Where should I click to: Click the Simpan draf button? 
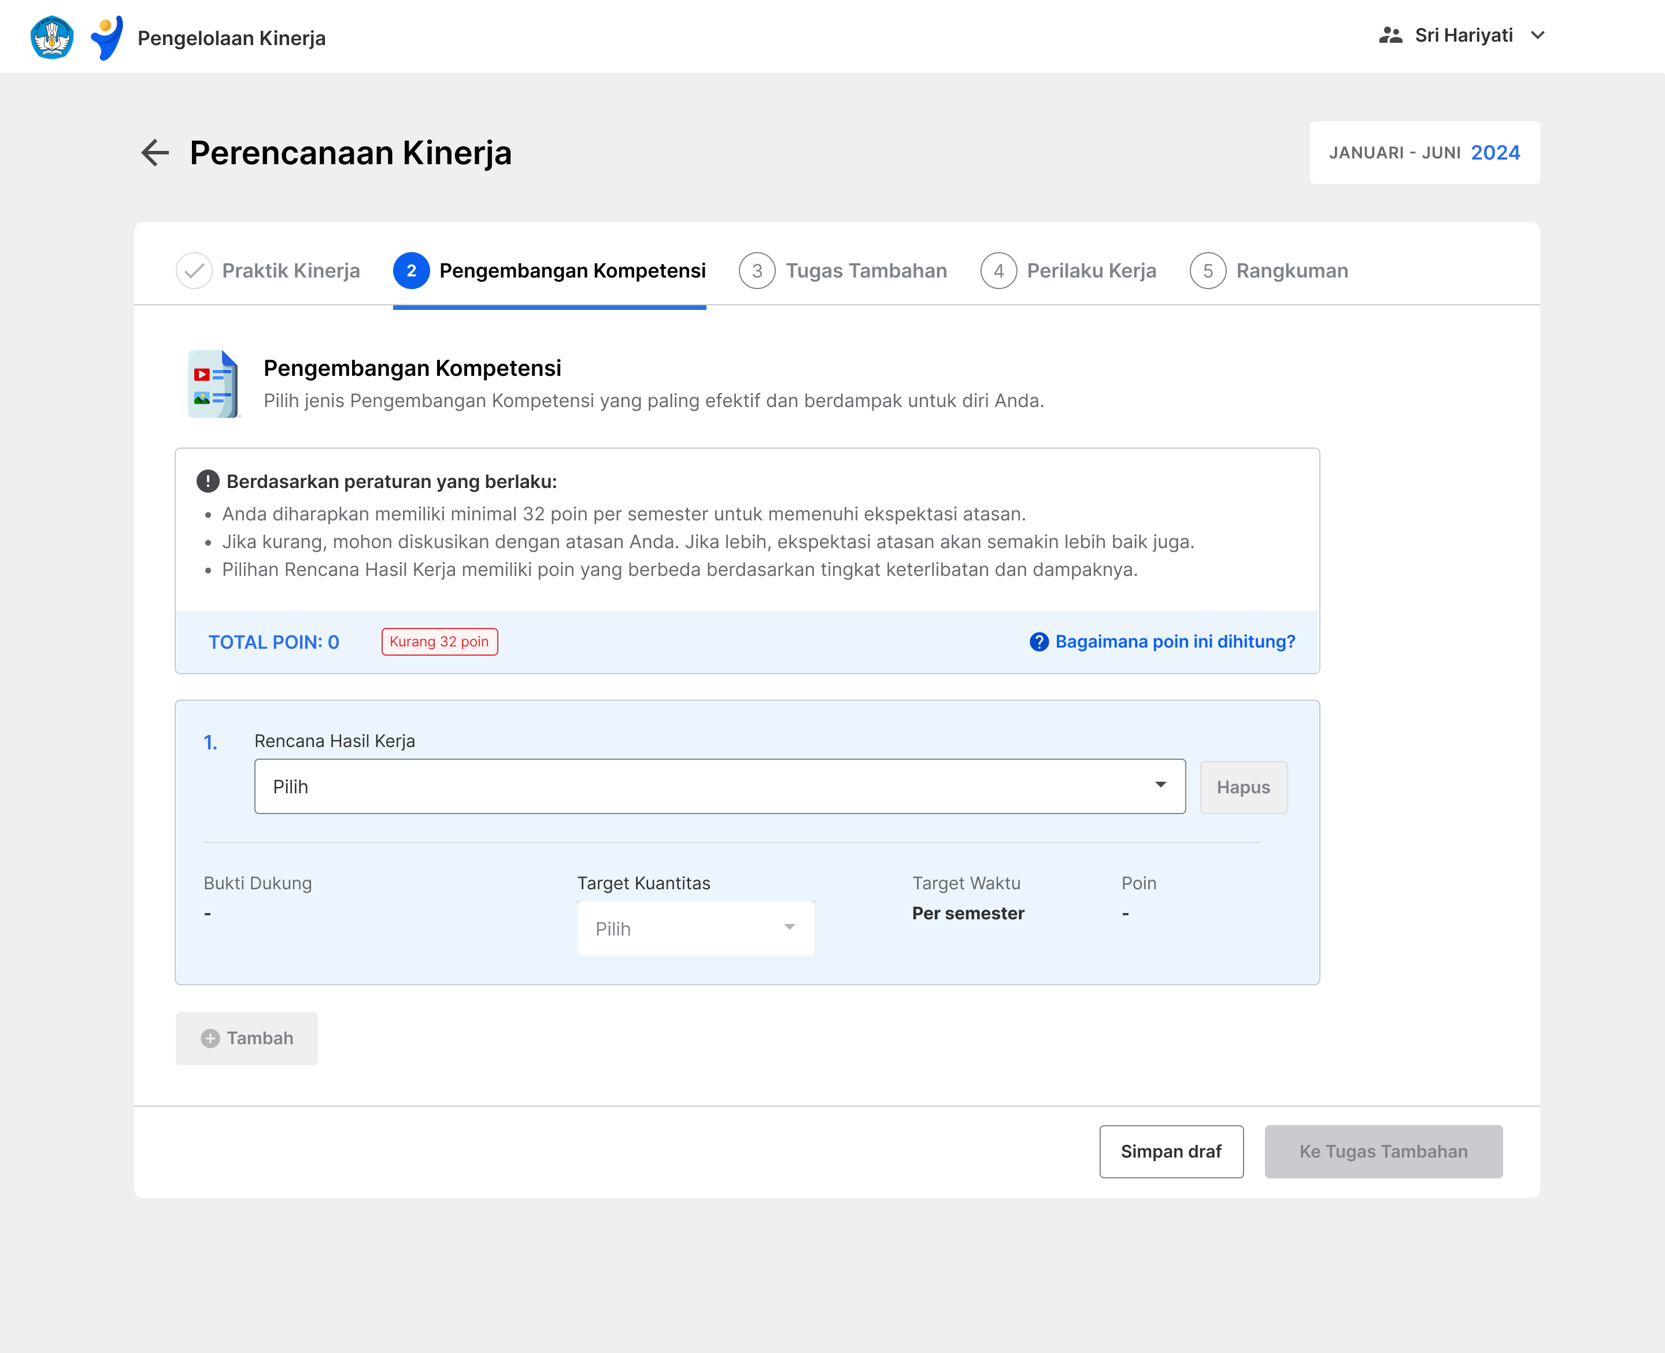pyautogui.click(x=1170, y=1151)
